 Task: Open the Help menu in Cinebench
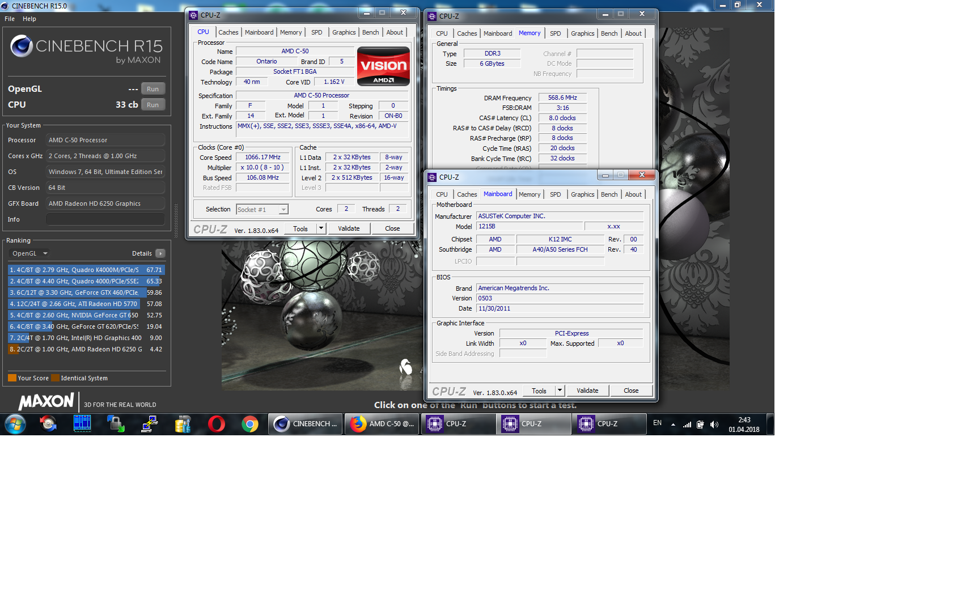(x=29, y=19)
